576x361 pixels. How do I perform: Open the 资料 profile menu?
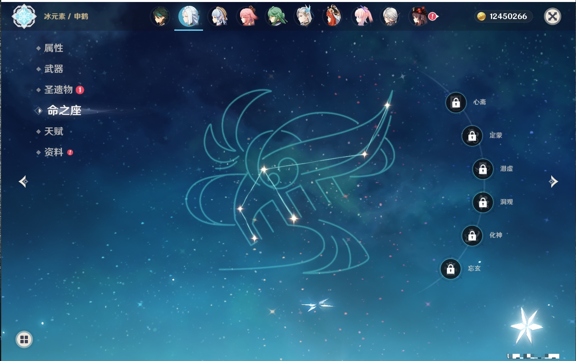pos(53,152)
